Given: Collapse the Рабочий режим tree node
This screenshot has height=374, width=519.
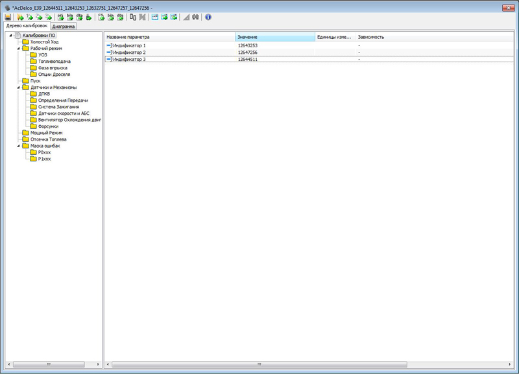Looking at the screenshot, I should 19,49.
